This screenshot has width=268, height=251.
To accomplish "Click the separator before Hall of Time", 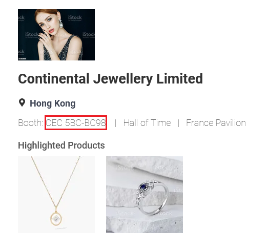I will point(116,123).
